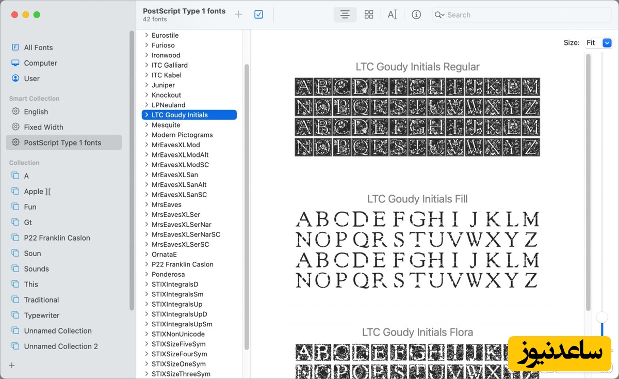
Task: Click the font size slider handle
Action: click(x=602, y=317)
